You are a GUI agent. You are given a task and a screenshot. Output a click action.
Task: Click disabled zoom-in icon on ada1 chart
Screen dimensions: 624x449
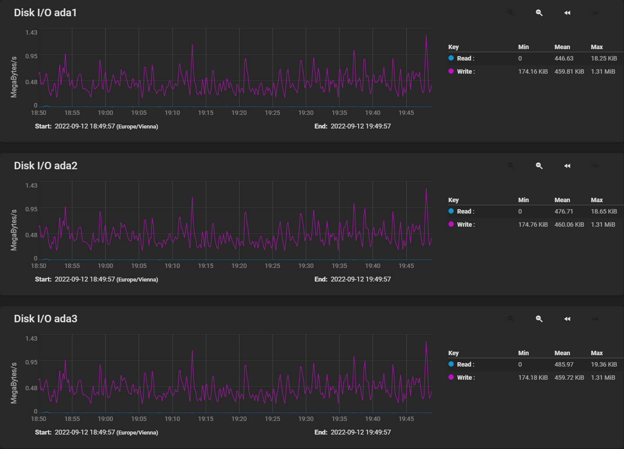[x=511, y=13]
